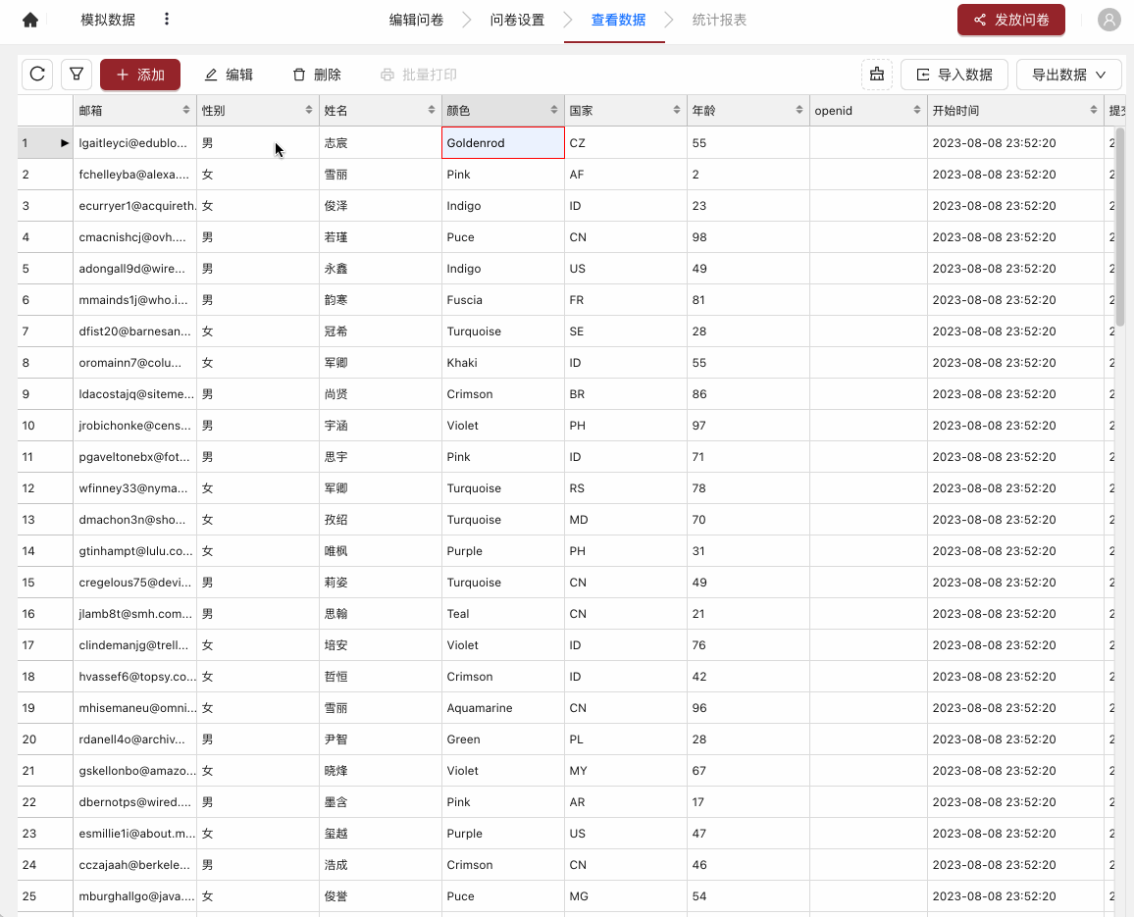Click the 发放问卷 publish button

[x=1011, y=20]
